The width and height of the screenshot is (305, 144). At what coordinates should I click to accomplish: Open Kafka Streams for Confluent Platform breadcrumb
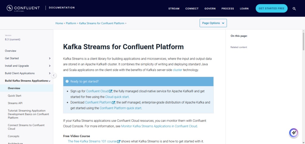(x=102, y=23)
